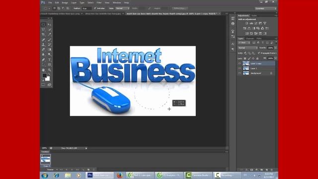The width and height of the screenshot is (318, 179).
Task: Select the Hand tool
Action: coord(43,70)
